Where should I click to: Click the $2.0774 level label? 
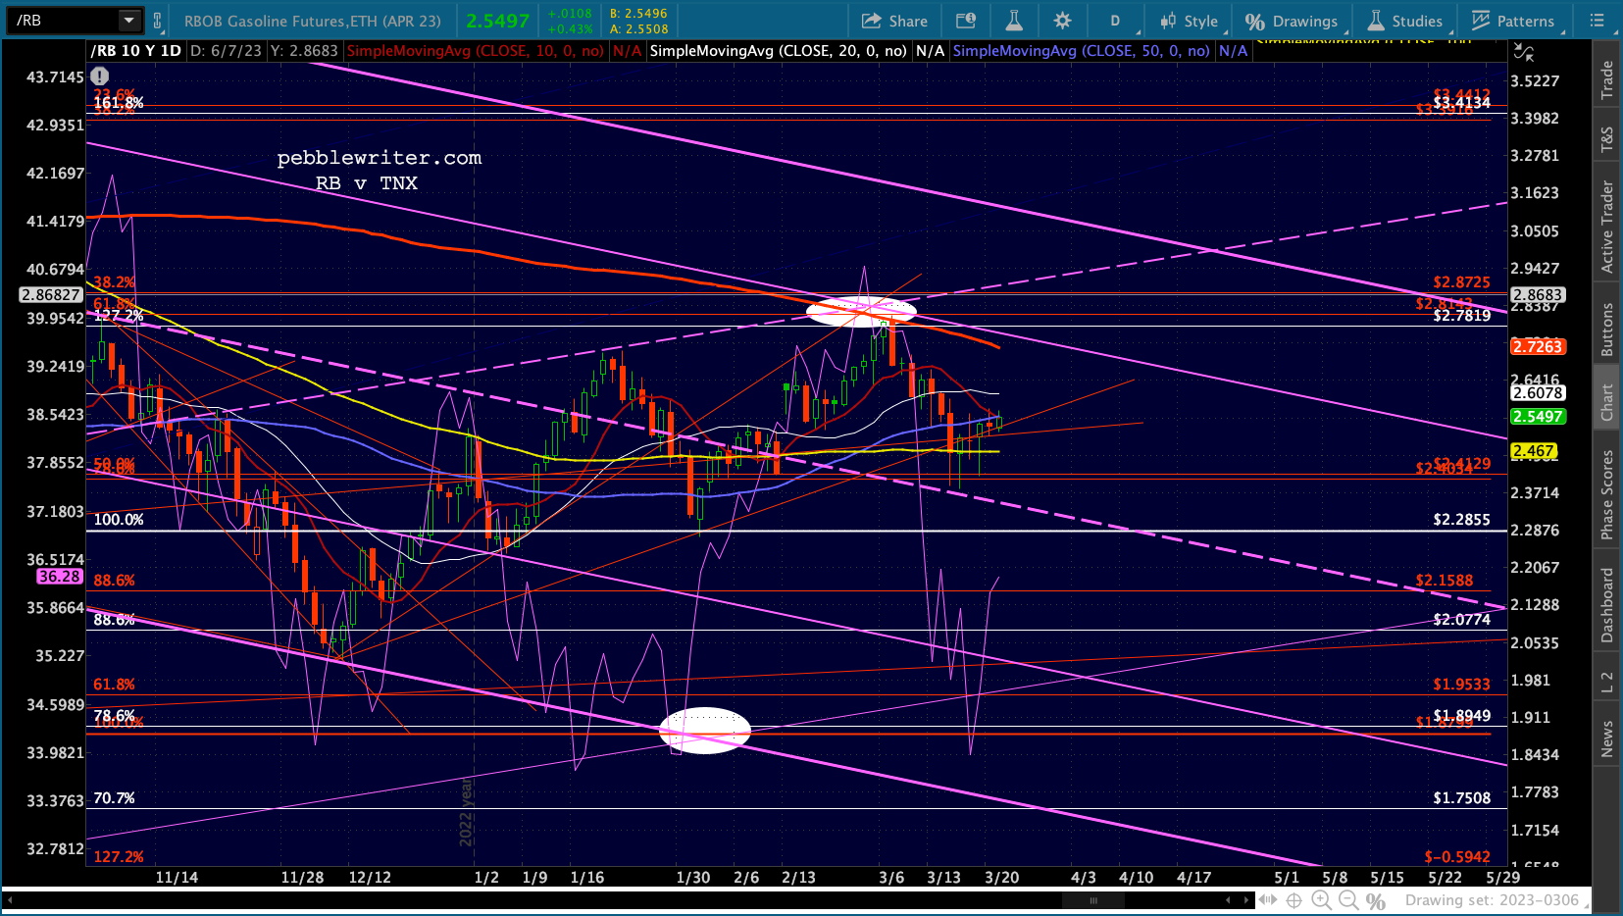(x=1461, y=620)
